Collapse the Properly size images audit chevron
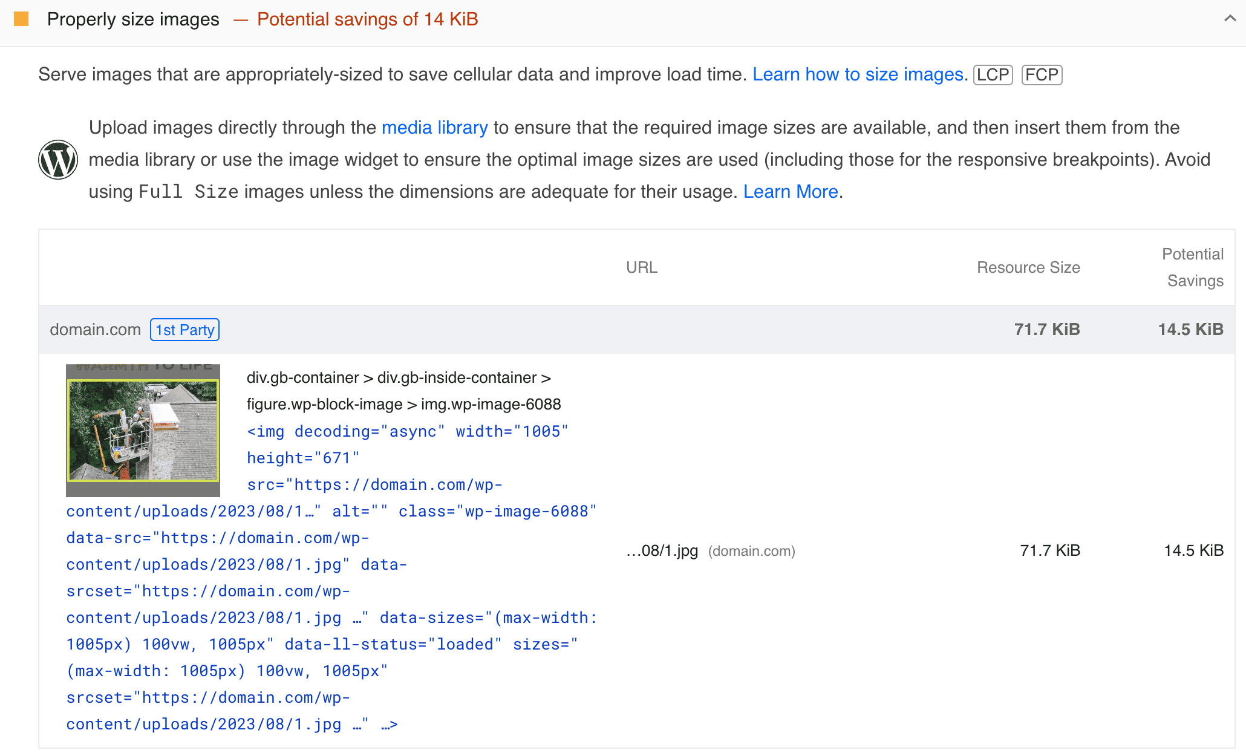This screenshot has width=1246, height=756. click(x=1230, y=19)
